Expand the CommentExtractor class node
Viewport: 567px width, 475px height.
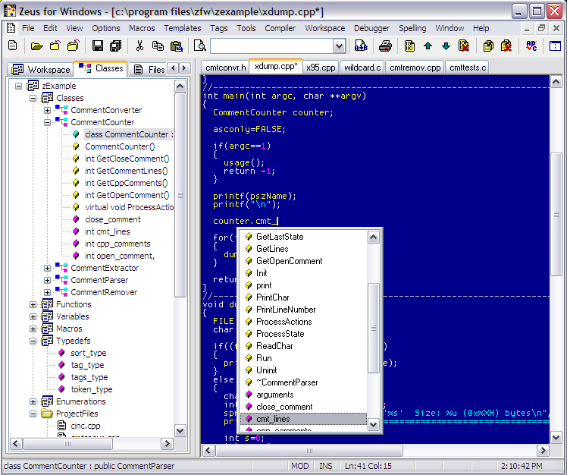coord(47,268)
